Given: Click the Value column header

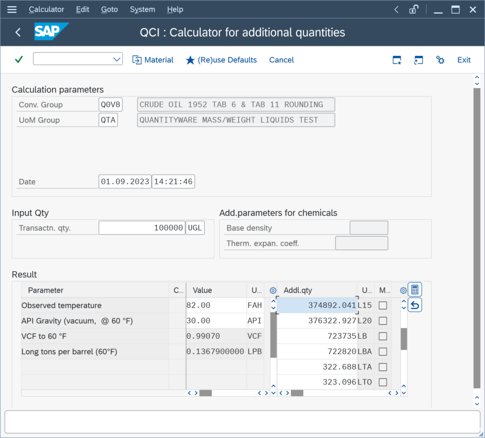Looking at the screenshot, I should [216, 290].
